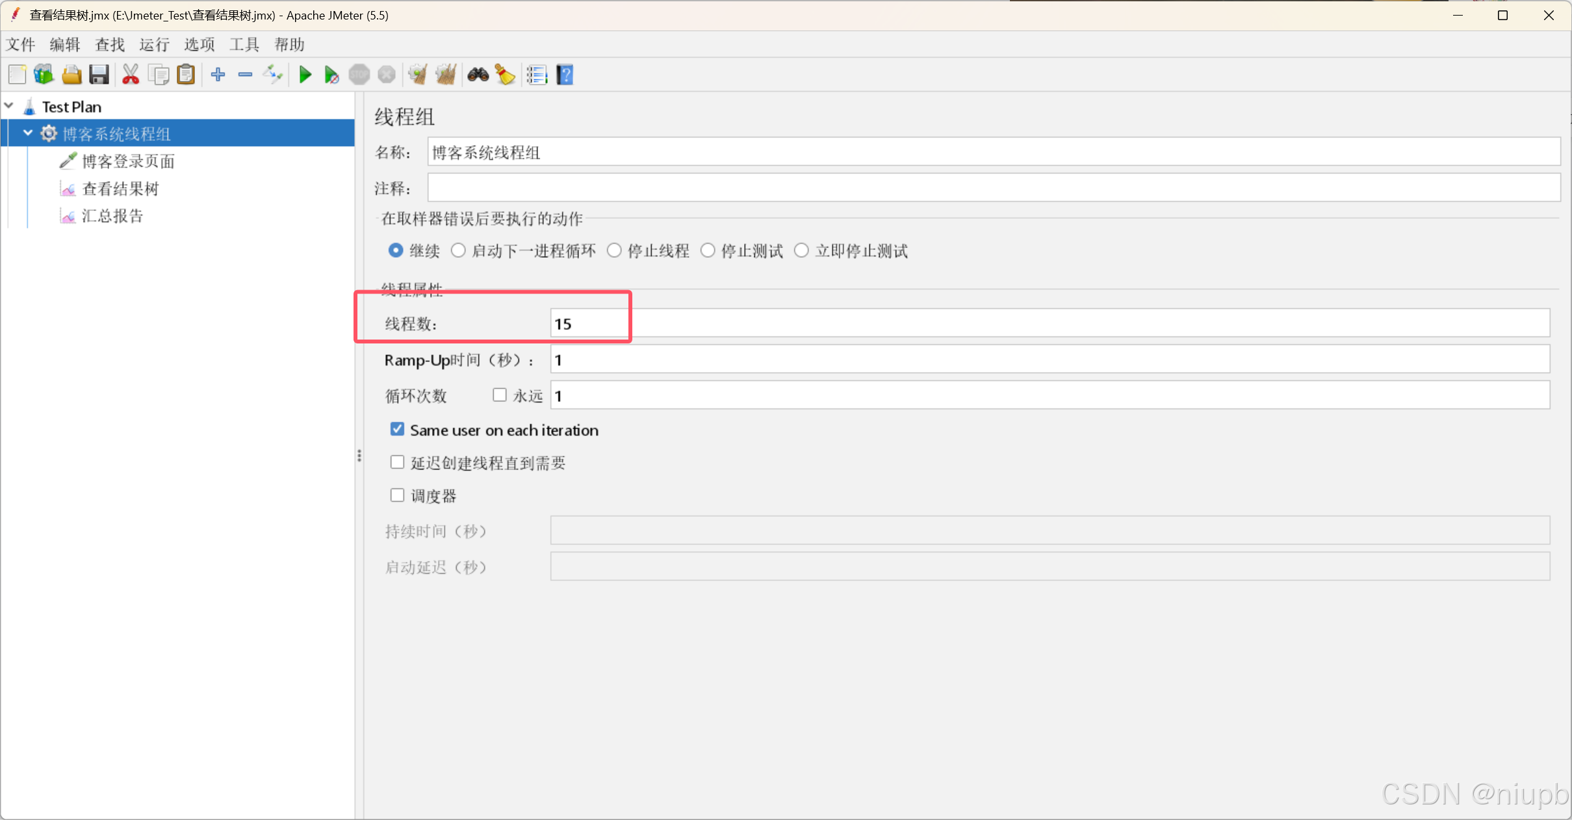1572x820 pixels.
Task: Click the Save test plan floppy icon
Action: (x=99, y=75)
